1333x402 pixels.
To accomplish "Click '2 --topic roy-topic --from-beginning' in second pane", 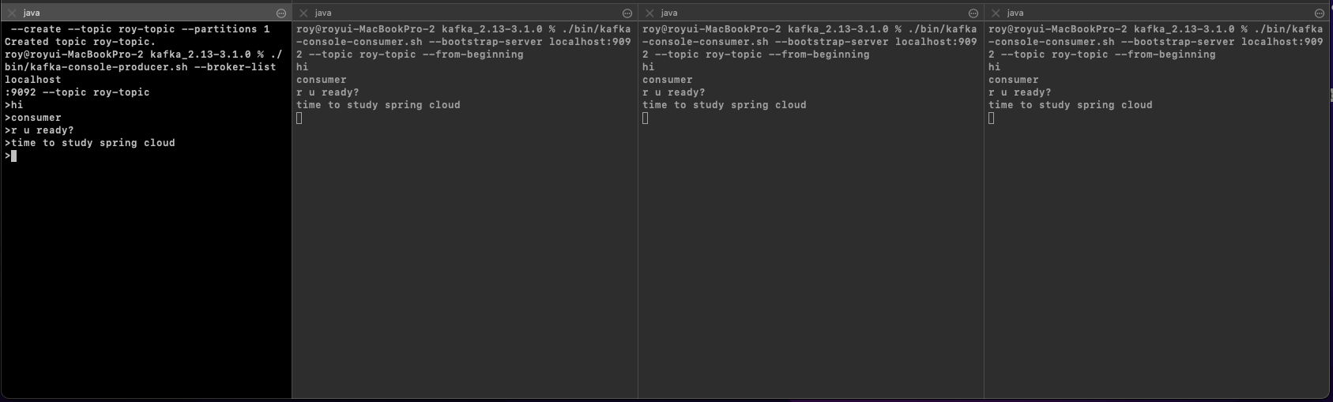I will tap(410, 54).
